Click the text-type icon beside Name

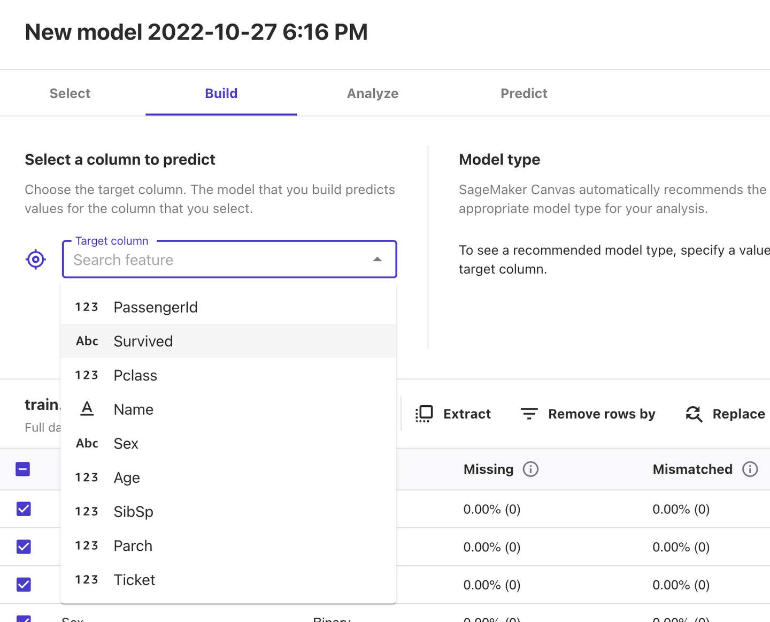tap(87, 409)
